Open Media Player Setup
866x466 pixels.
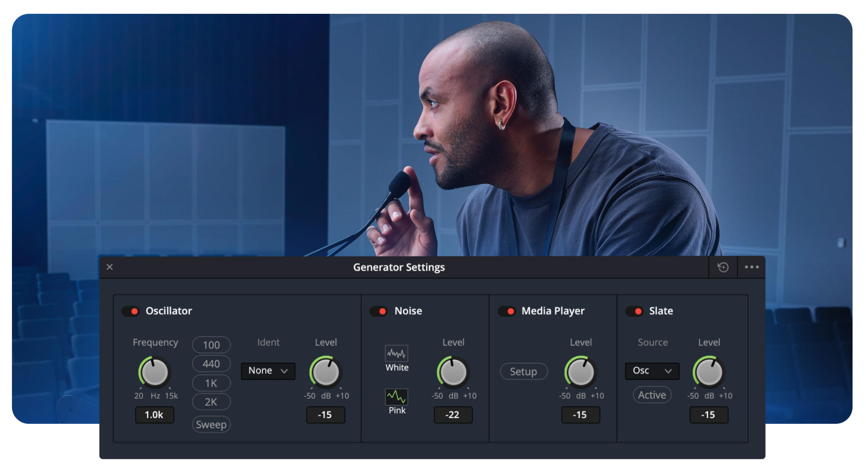[x=523, y=372]
